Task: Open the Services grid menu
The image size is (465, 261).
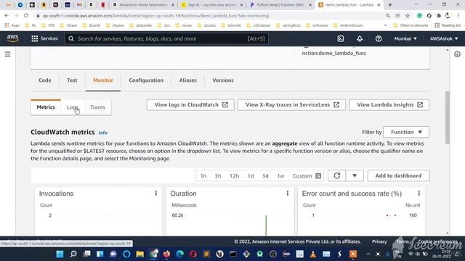Action: [44, 38]
